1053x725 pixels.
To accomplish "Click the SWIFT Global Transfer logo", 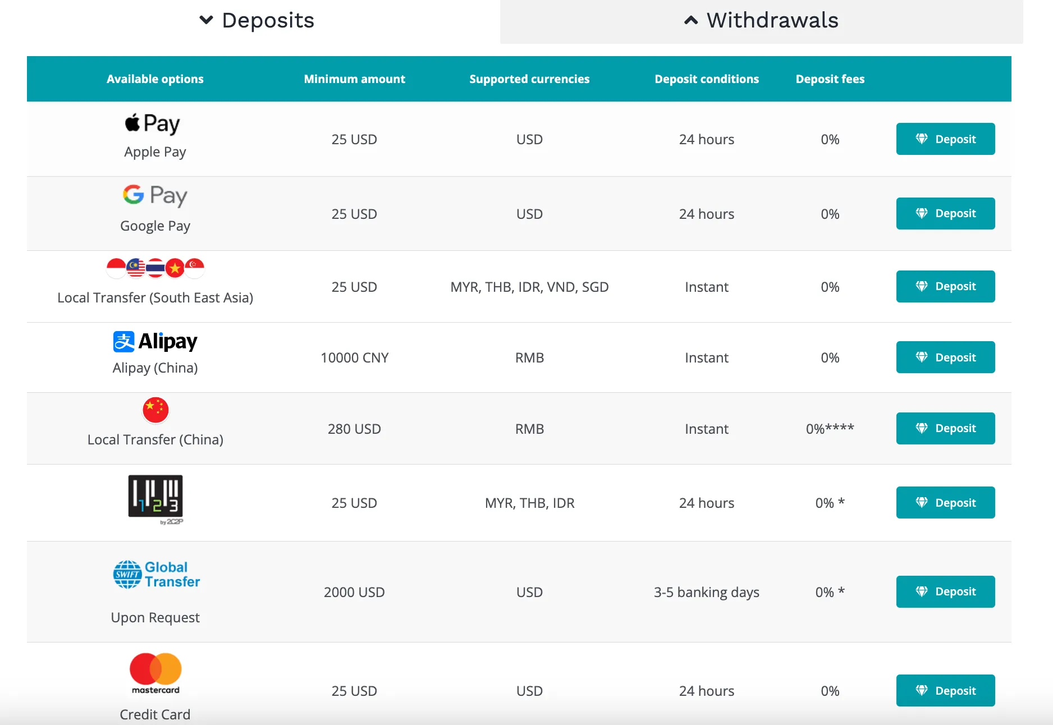I will (x=156, y=575).
